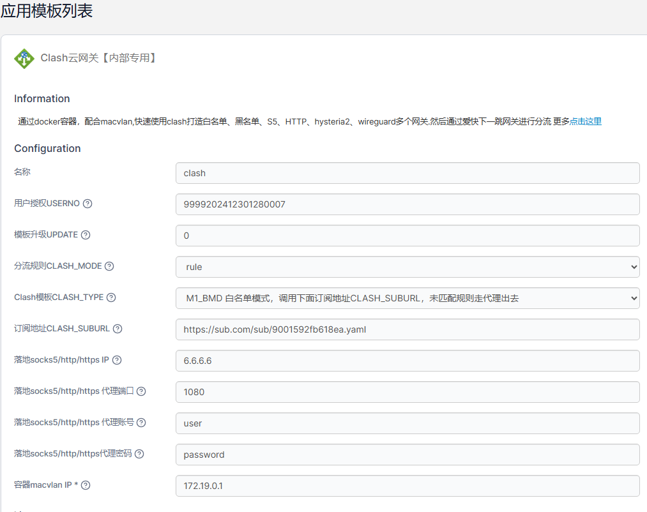Focus the macvlan IP field 172.19.0.1

[407, 486]
